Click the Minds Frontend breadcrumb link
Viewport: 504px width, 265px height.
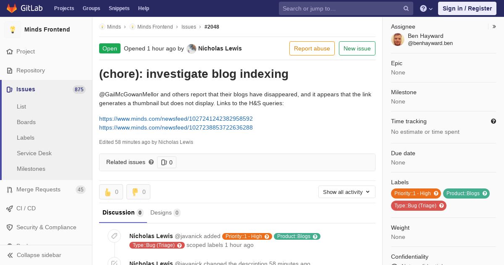(x=155, y=27)
